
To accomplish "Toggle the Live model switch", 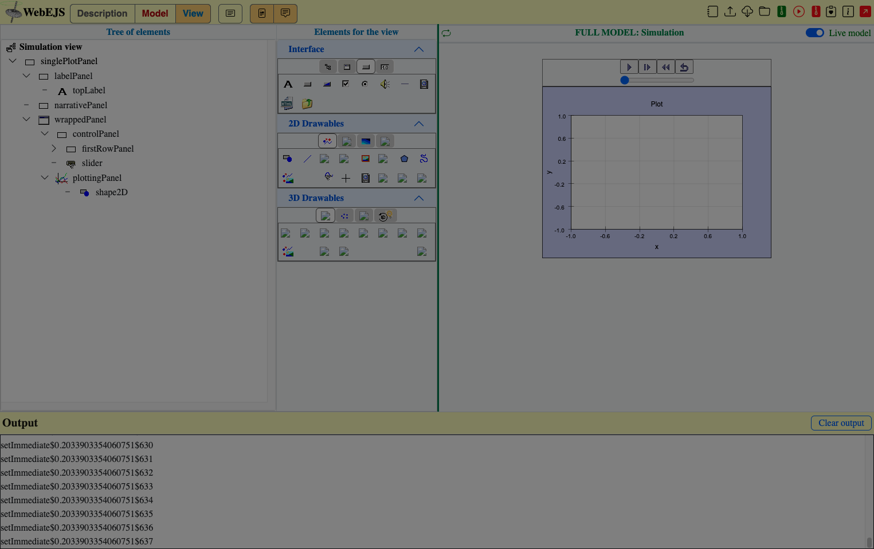I will point(814,33).
